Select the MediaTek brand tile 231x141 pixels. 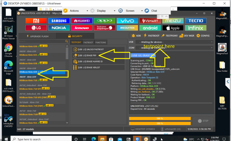tap(127, 28)
